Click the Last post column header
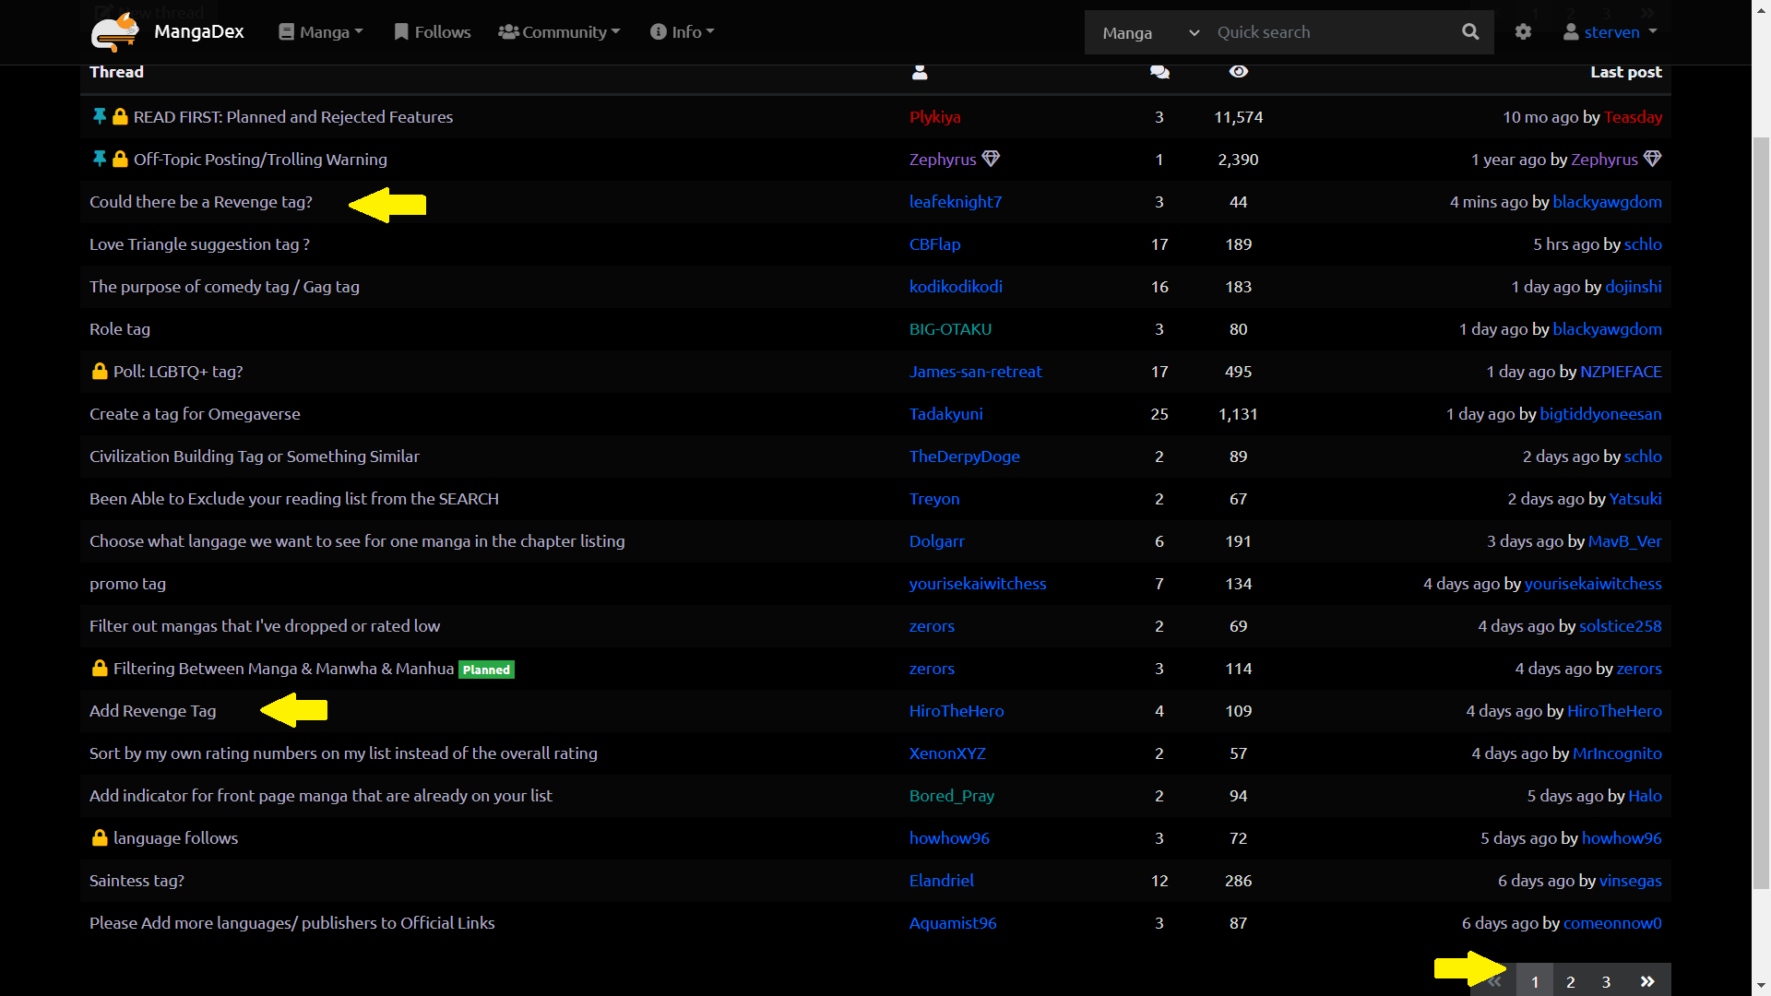Screen dimensions: 1771x996 [1625, 72]
